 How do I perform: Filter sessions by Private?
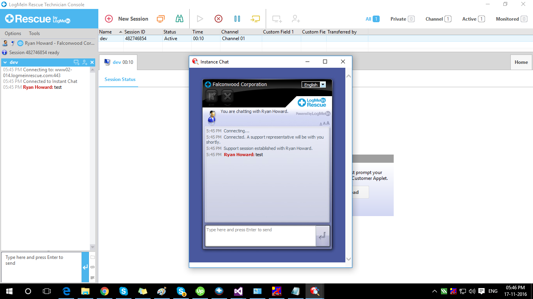tap(402, 19)
